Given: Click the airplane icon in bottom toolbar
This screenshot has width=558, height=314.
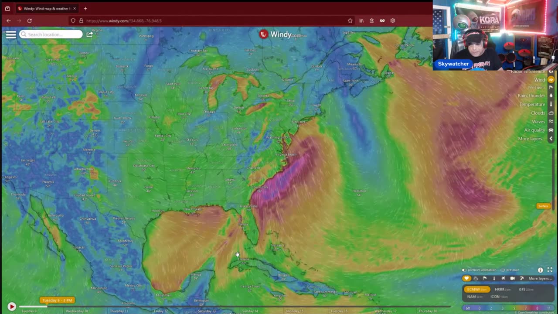Looking at the screenshot, I should tap(503, 278).
